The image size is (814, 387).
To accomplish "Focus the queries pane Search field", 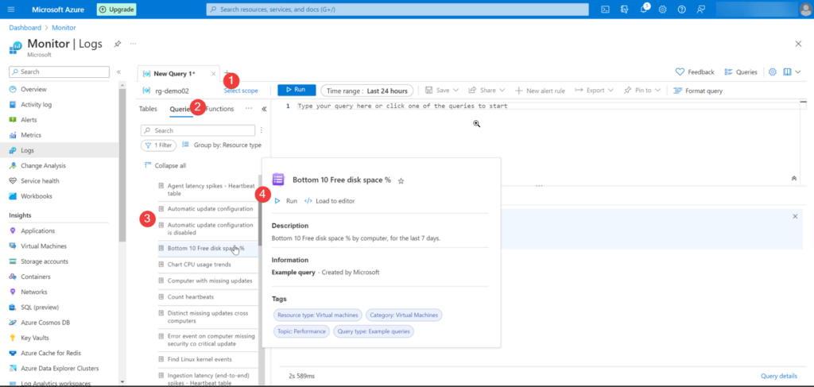I will [198, 130].
